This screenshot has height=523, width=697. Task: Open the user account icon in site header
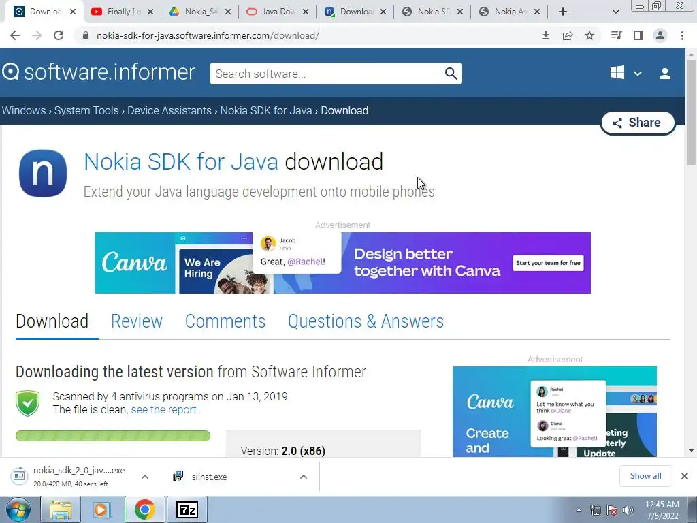pyautogui.click(x=665, y=74)
